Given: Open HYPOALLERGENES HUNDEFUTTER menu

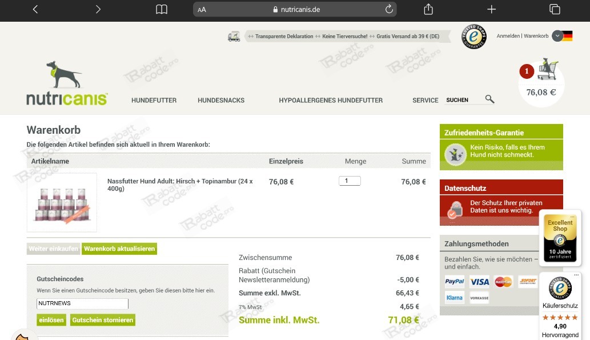Looking at the screenshot, I should [331, 101].
